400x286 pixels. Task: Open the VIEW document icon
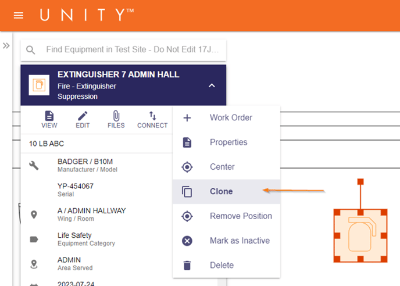pos(49,116)
